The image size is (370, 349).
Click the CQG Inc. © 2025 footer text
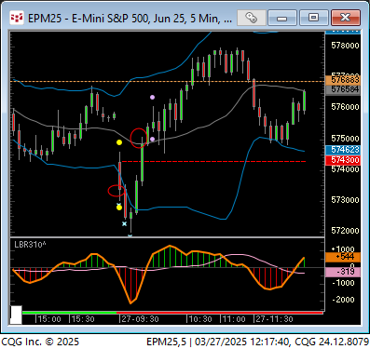pos(40,342)
